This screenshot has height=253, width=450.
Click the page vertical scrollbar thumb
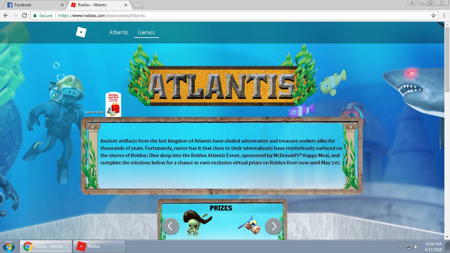447,60
